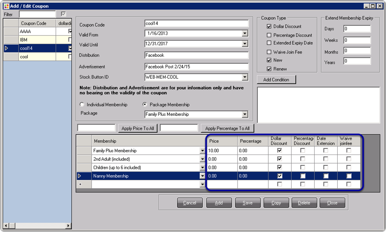
Task: Enable the Percentage Discount coupon type
Action: tap(269, 35)
